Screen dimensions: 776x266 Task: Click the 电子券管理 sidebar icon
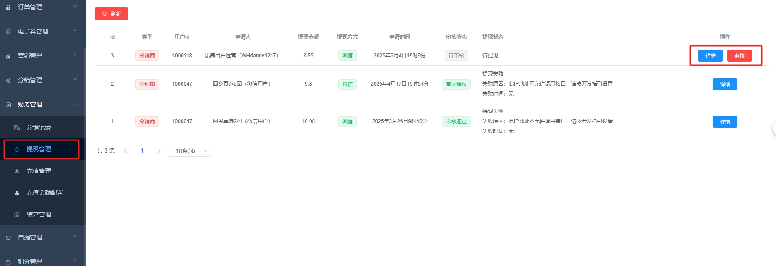pos(8,32)
